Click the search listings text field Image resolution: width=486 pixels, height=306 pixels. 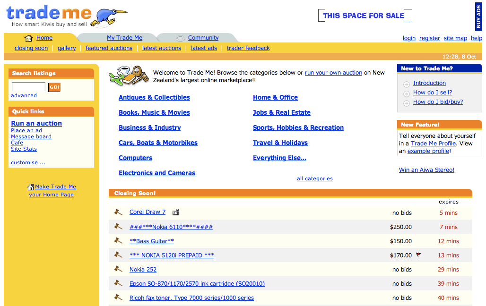(28, 87)
